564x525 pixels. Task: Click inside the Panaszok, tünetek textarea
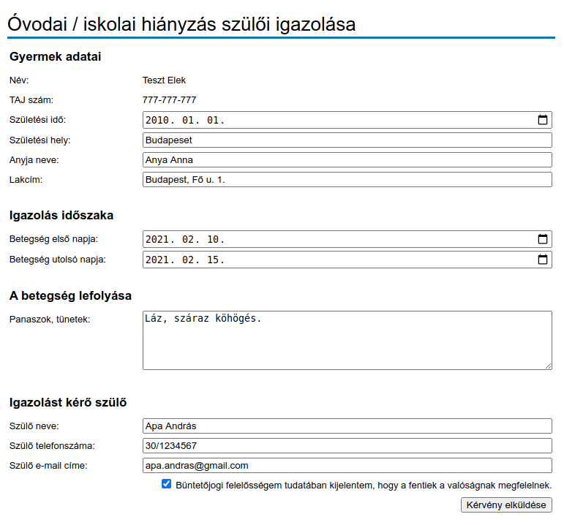point(347,340)
